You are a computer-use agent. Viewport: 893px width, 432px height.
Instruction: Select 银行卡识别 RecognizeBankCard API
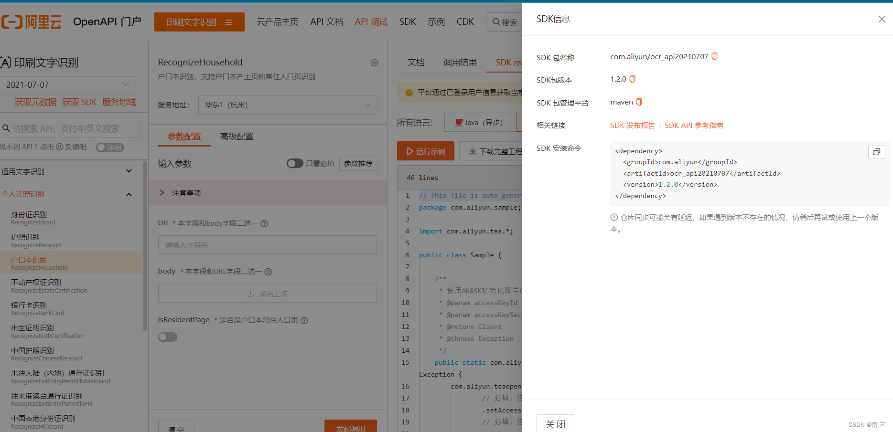point(72,308)
